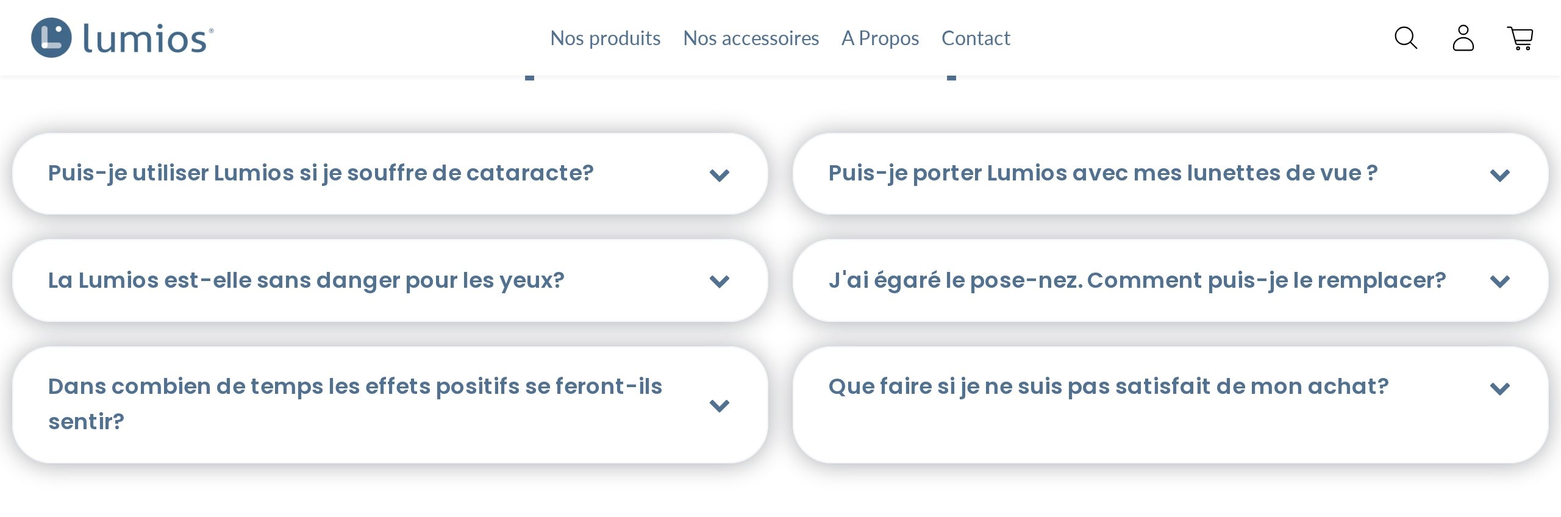Click the Lumios logo
This screenshot has height=517, width=1561.
122,38
